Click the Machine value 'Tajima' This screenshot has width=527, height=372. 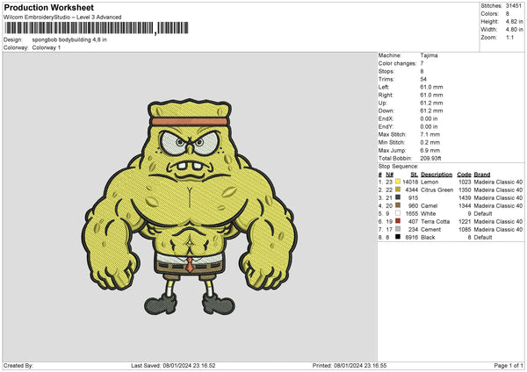tap(429, 55)
